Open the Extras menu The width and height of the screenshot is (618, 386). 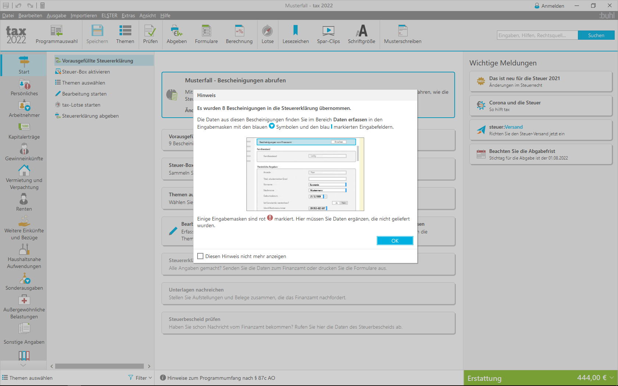[x=128, y=15]
